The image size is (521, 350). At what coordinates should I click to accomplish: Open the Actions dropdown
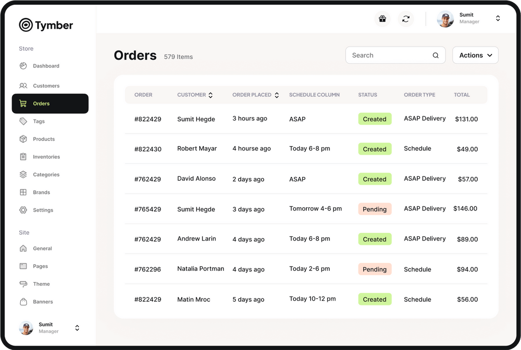(x=475, y=55)
